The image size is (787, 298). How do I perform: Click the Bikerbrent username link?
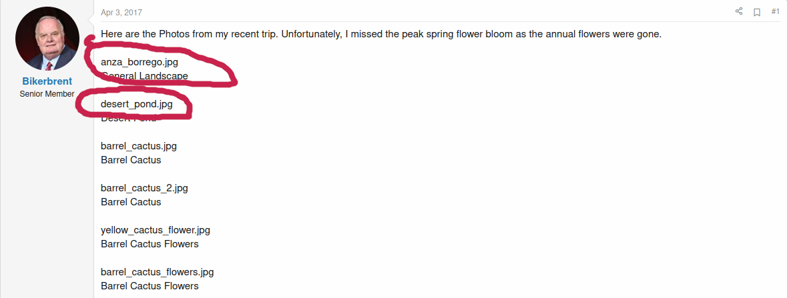tap(47, 81)
